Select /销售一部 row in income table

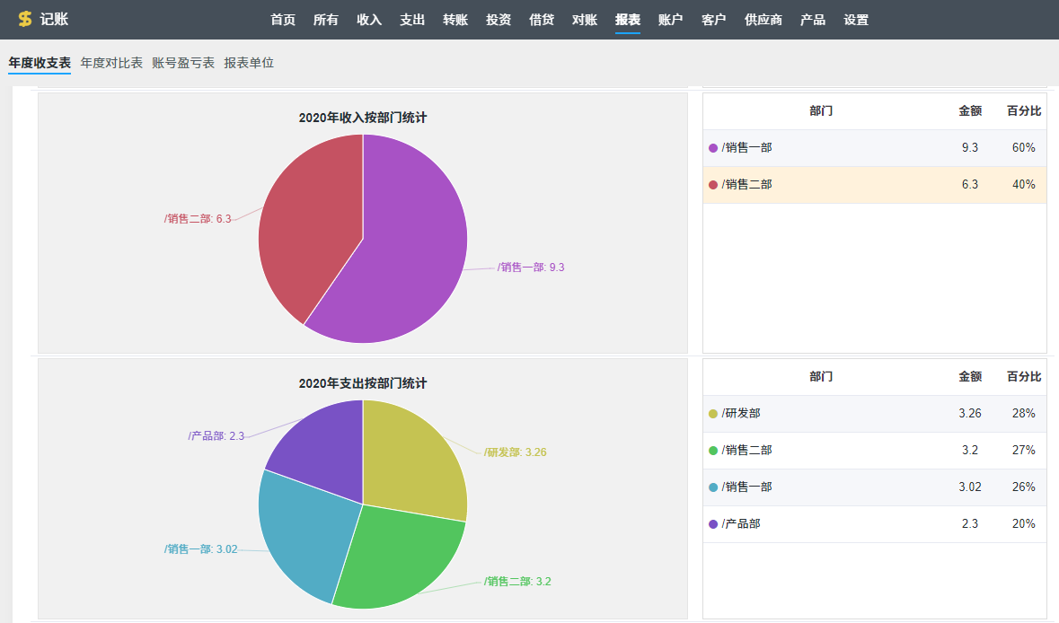pyautogui.click(x=875, y=148)
